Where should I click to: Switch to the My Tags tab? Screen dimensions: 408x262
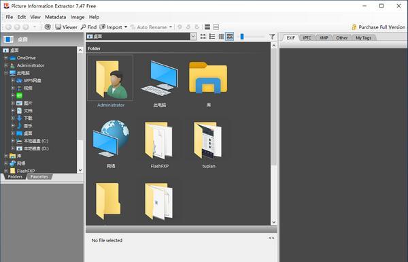(364, 37)
